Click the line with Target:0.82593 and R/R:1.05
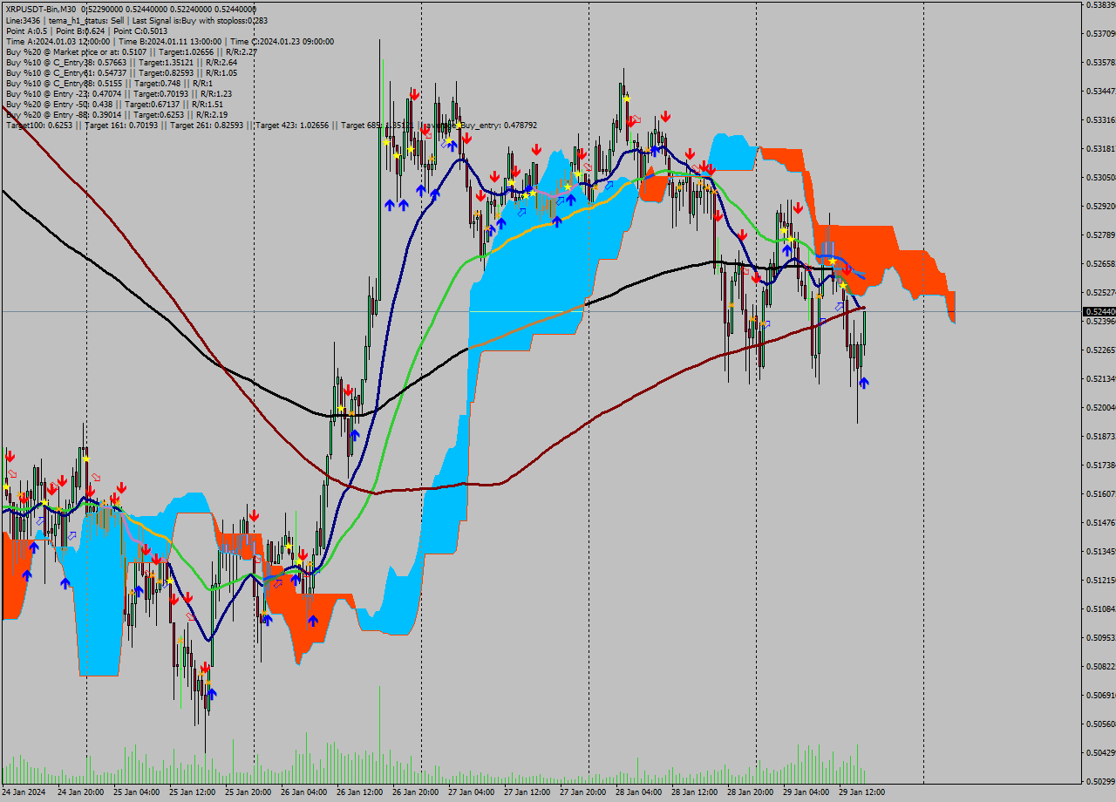 pos(121,72)
